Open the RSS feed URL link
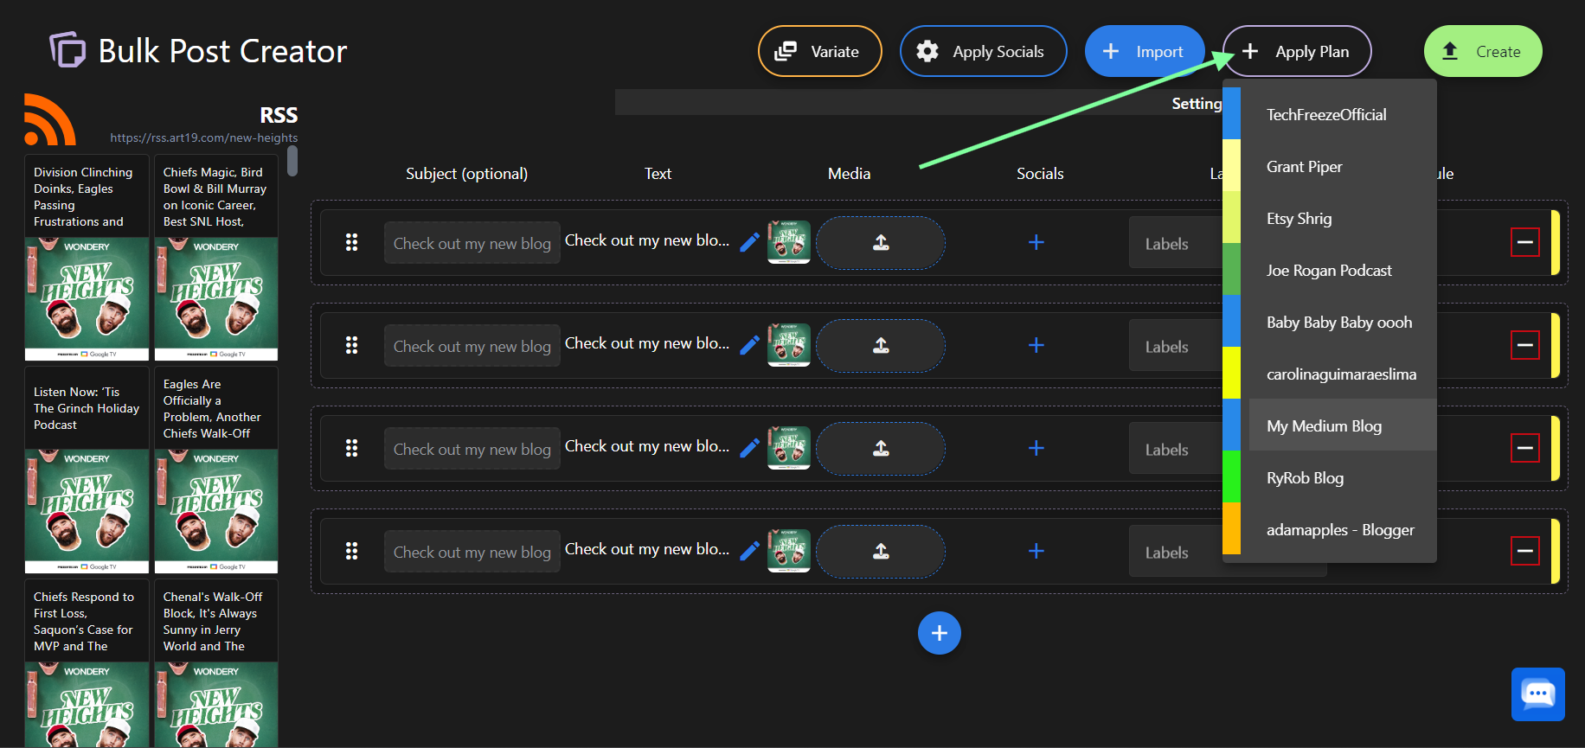Image resolution: width=1585 pixels, height=748 pixels. point(203,137)
